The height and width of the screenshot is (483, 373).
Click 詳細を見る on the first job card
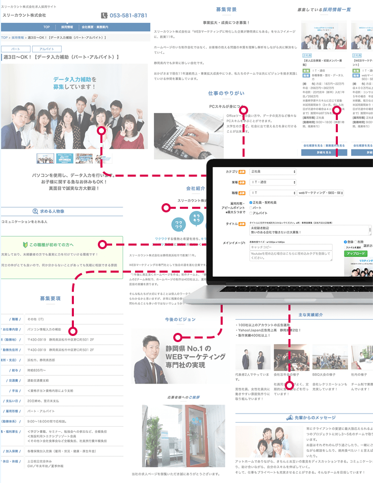324,152
